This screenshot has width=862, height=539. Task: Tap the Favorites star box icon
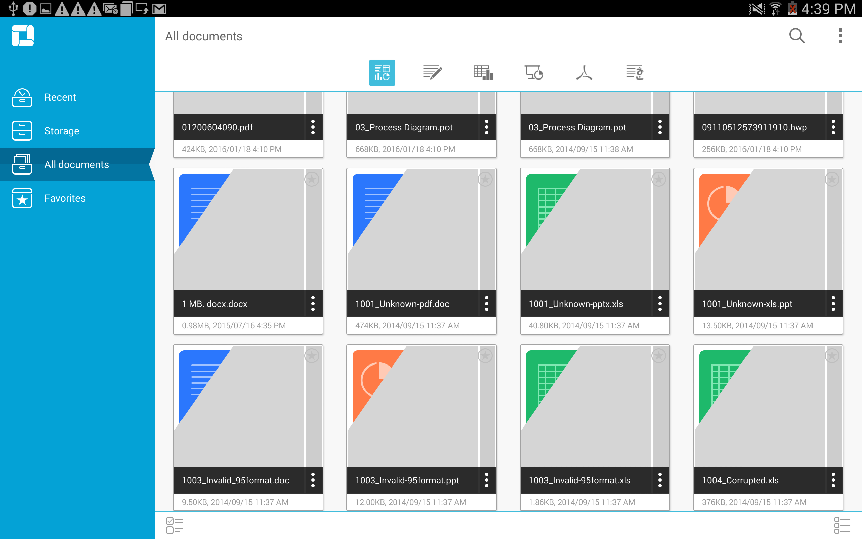(x=22, y=198)
